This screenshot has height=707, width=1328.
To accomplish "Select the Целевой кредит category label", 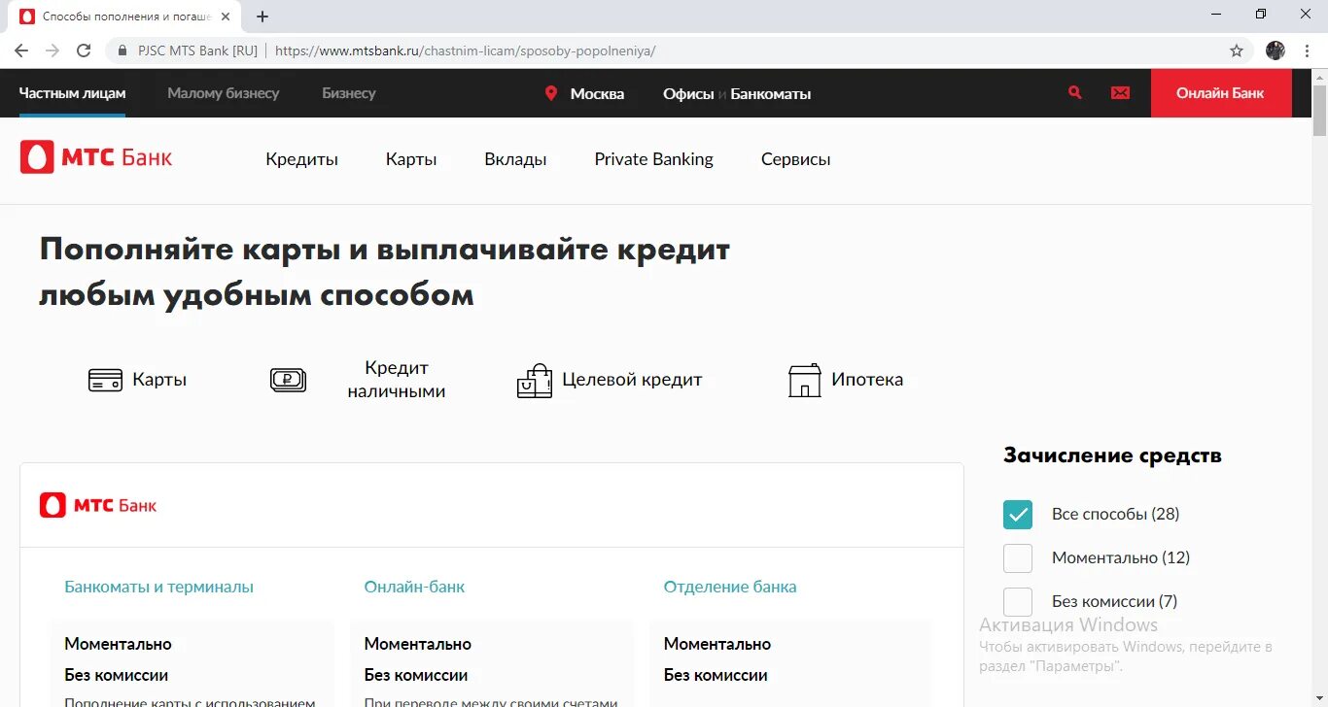I will 632,380.
